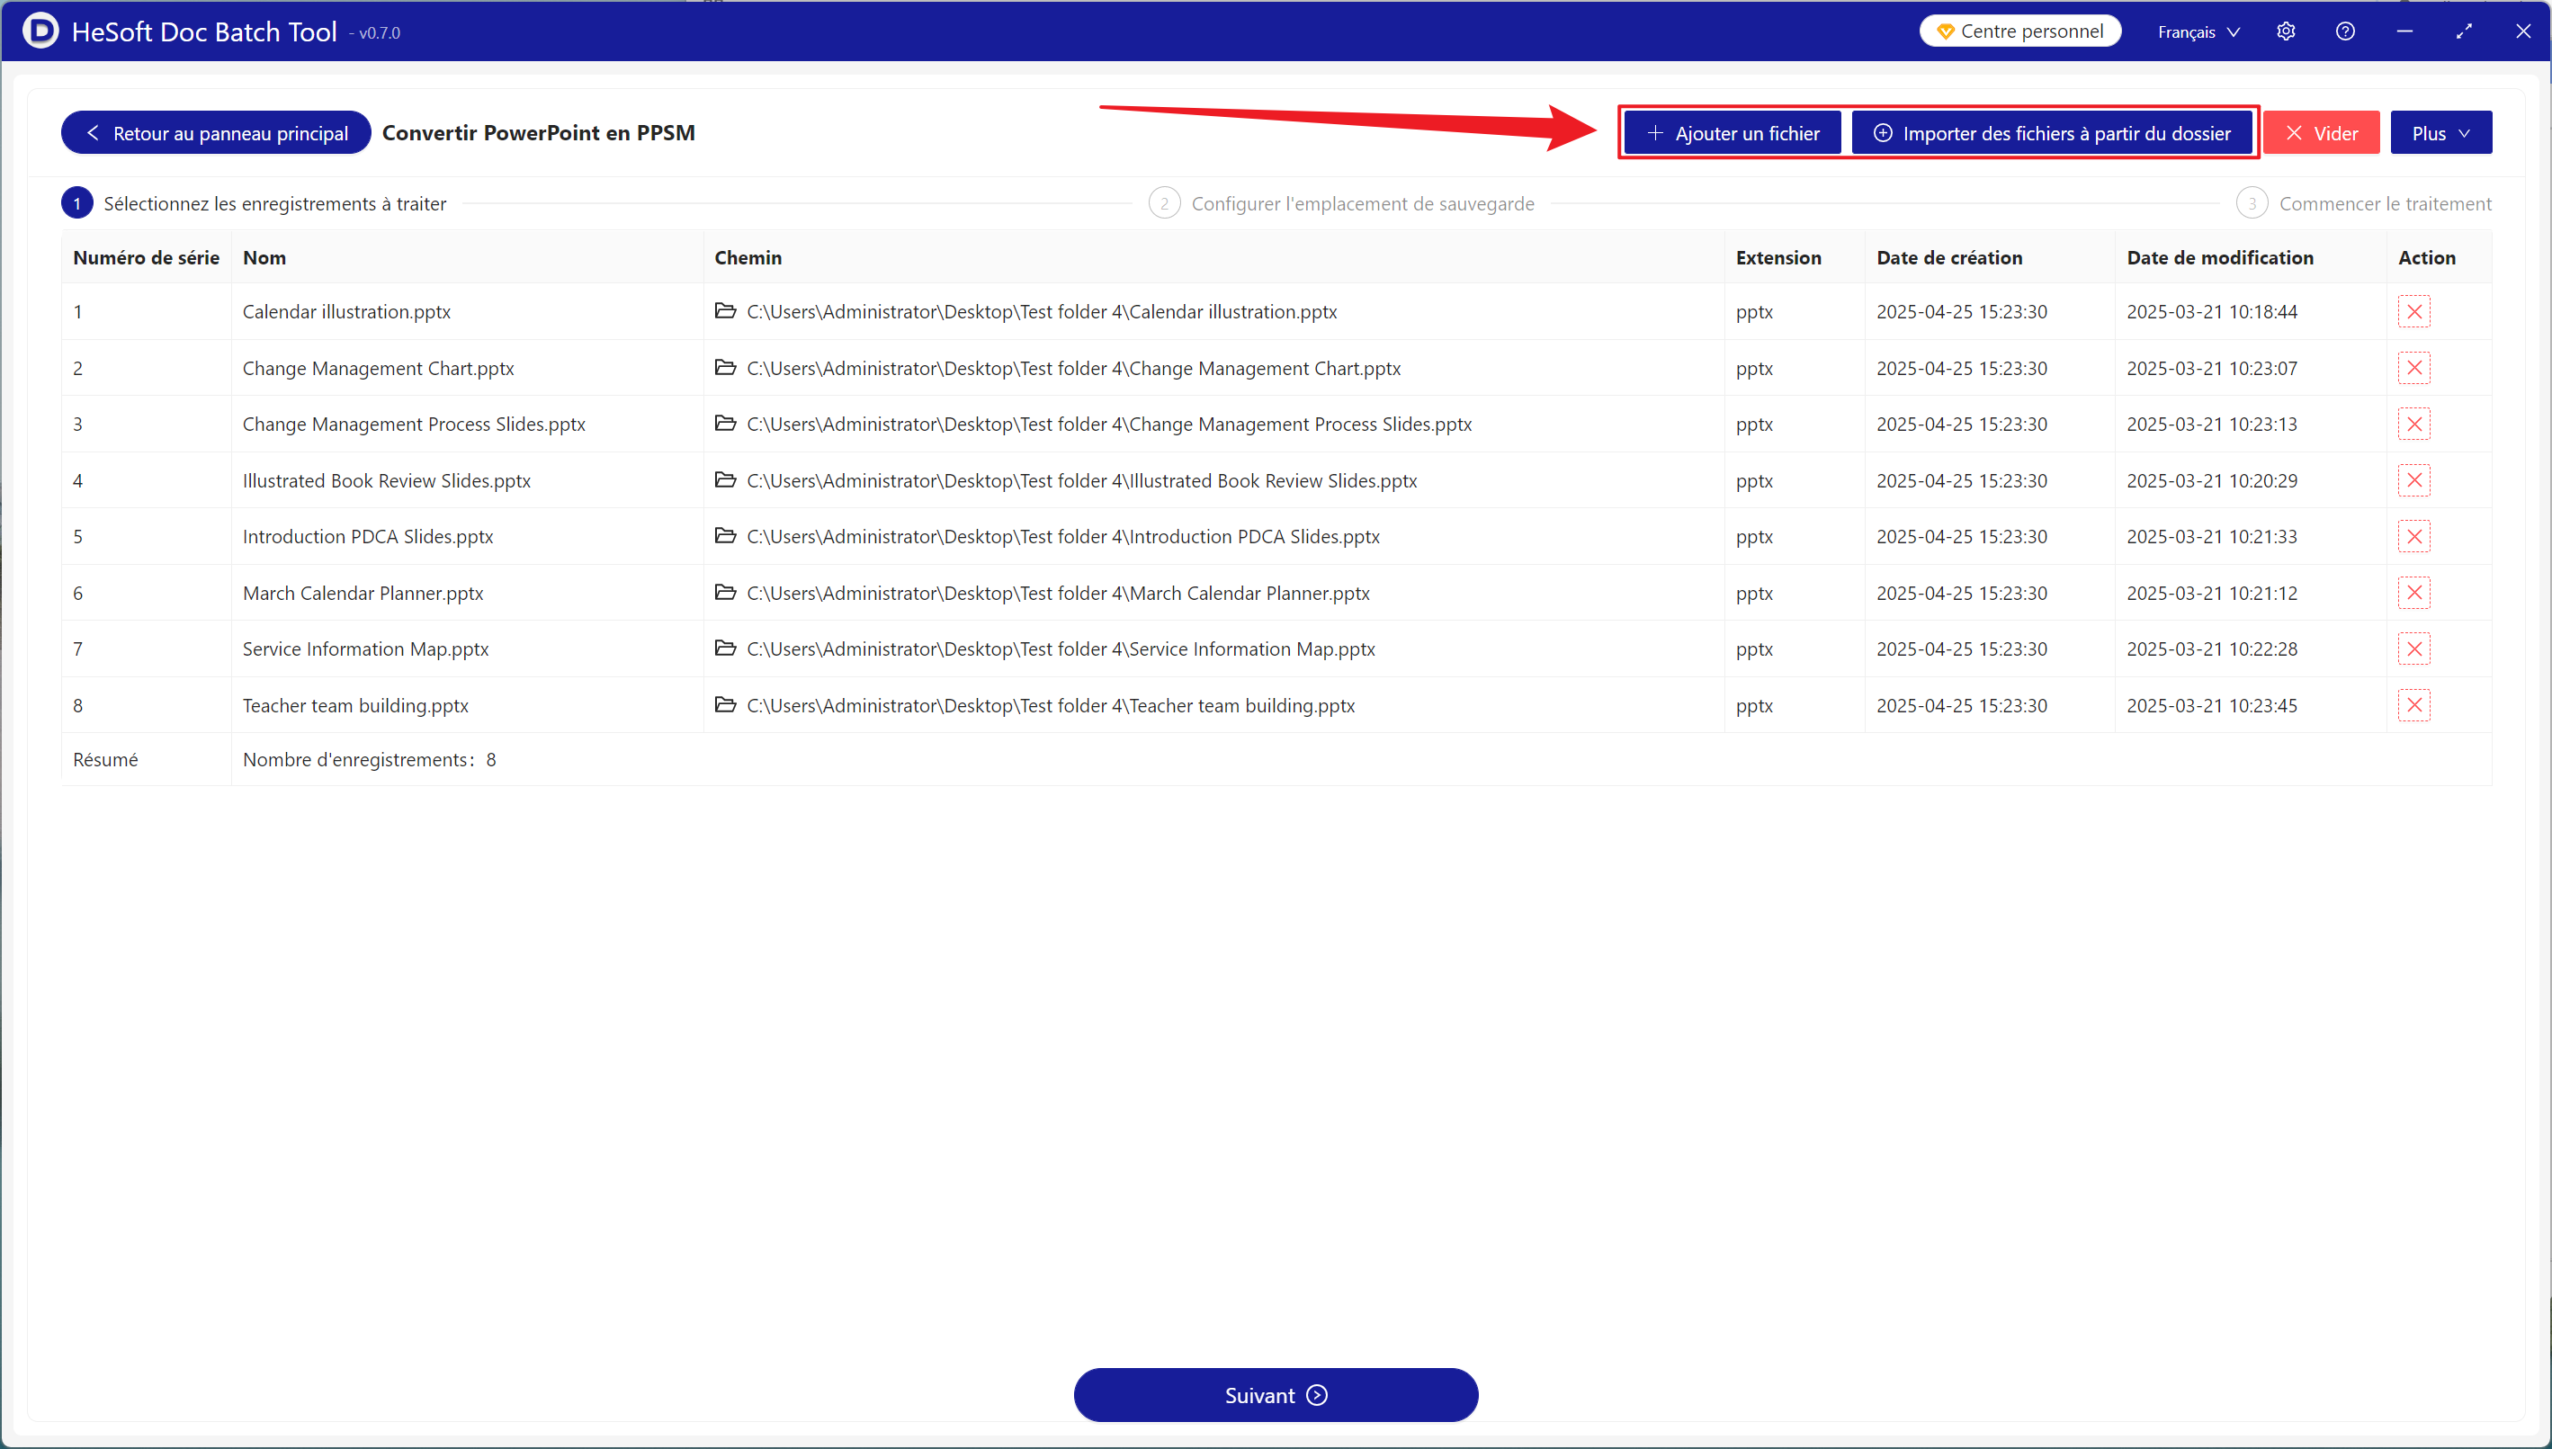Open folder icon for Teacher team building path
The image size is (2552, 1449).
[x=726, y=704]
